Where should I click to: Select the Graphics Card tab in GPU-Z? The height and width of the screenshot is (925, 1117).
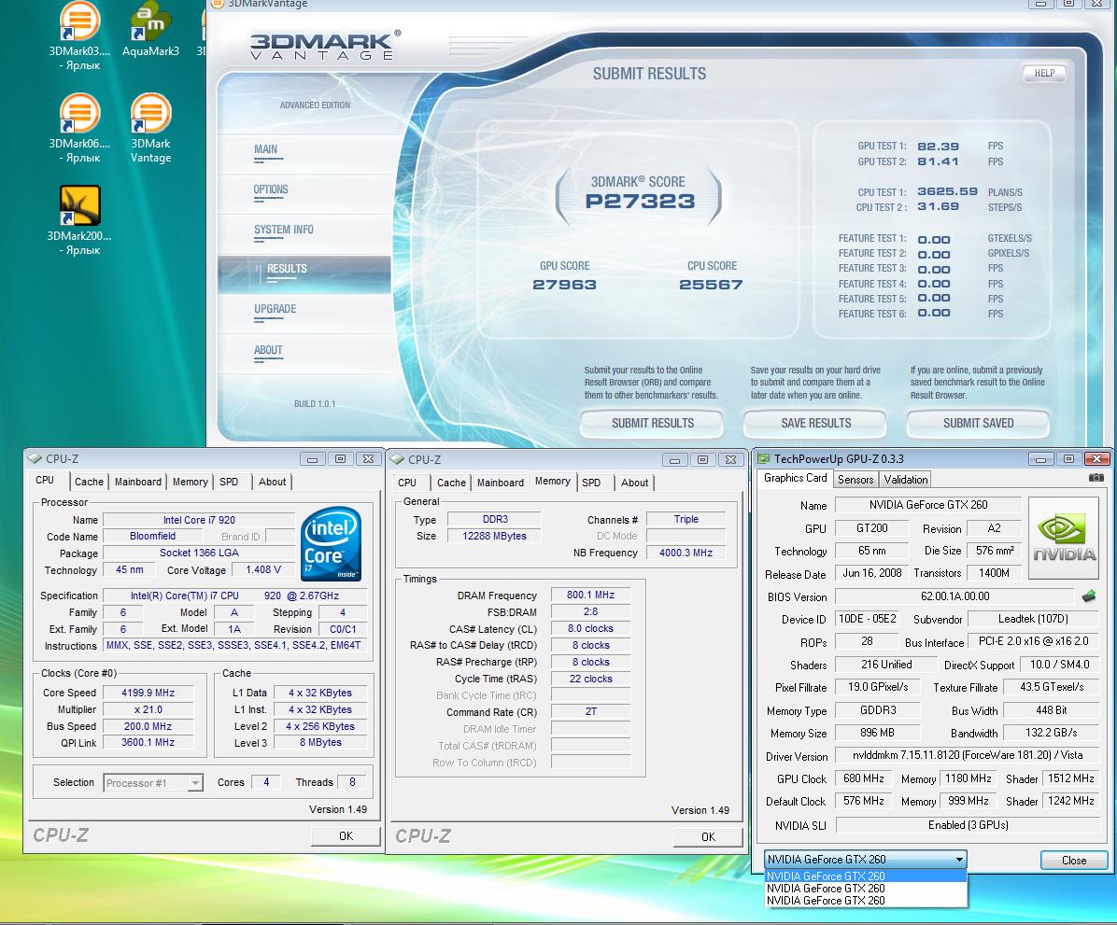[795, 478]
